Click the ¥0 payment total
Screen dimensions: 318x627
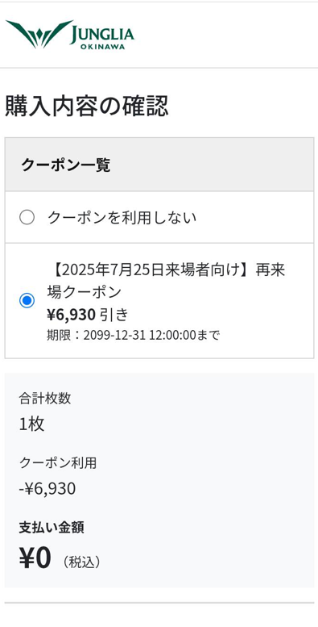35,558
